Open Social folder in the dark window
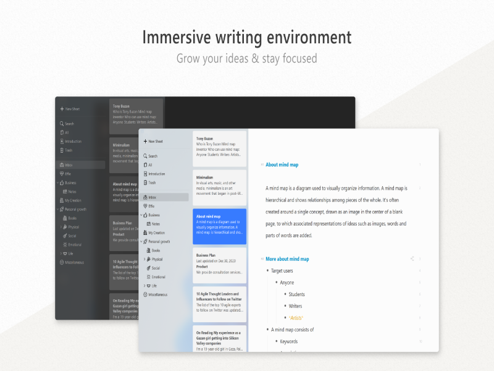Image resolution: width=494 pixels, height=371 pixels. (70, 236)
